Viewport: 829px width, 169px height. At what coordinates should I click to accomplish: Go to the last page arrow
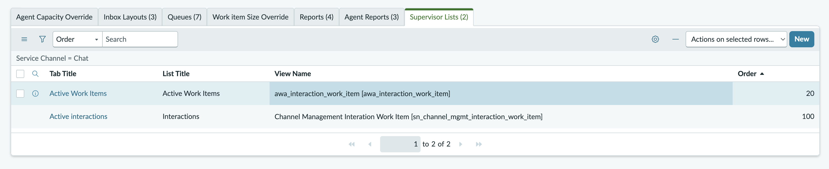click(479, 144)
